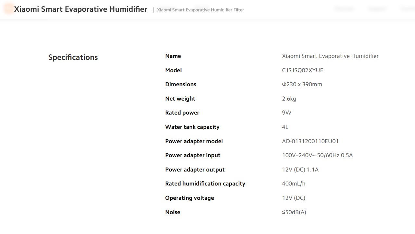Select model number CJSJSQ02XYUE

(x=303, y=70)
